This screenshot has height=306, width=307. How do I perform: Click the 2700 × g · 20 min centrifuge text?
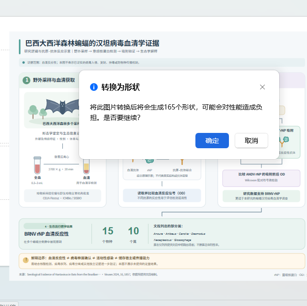(x=61, y=169)
